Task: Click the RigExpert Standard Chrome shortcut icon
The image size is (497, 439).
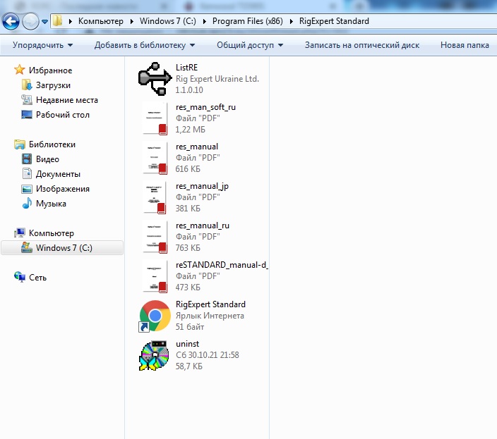Action: pos(155,316)
